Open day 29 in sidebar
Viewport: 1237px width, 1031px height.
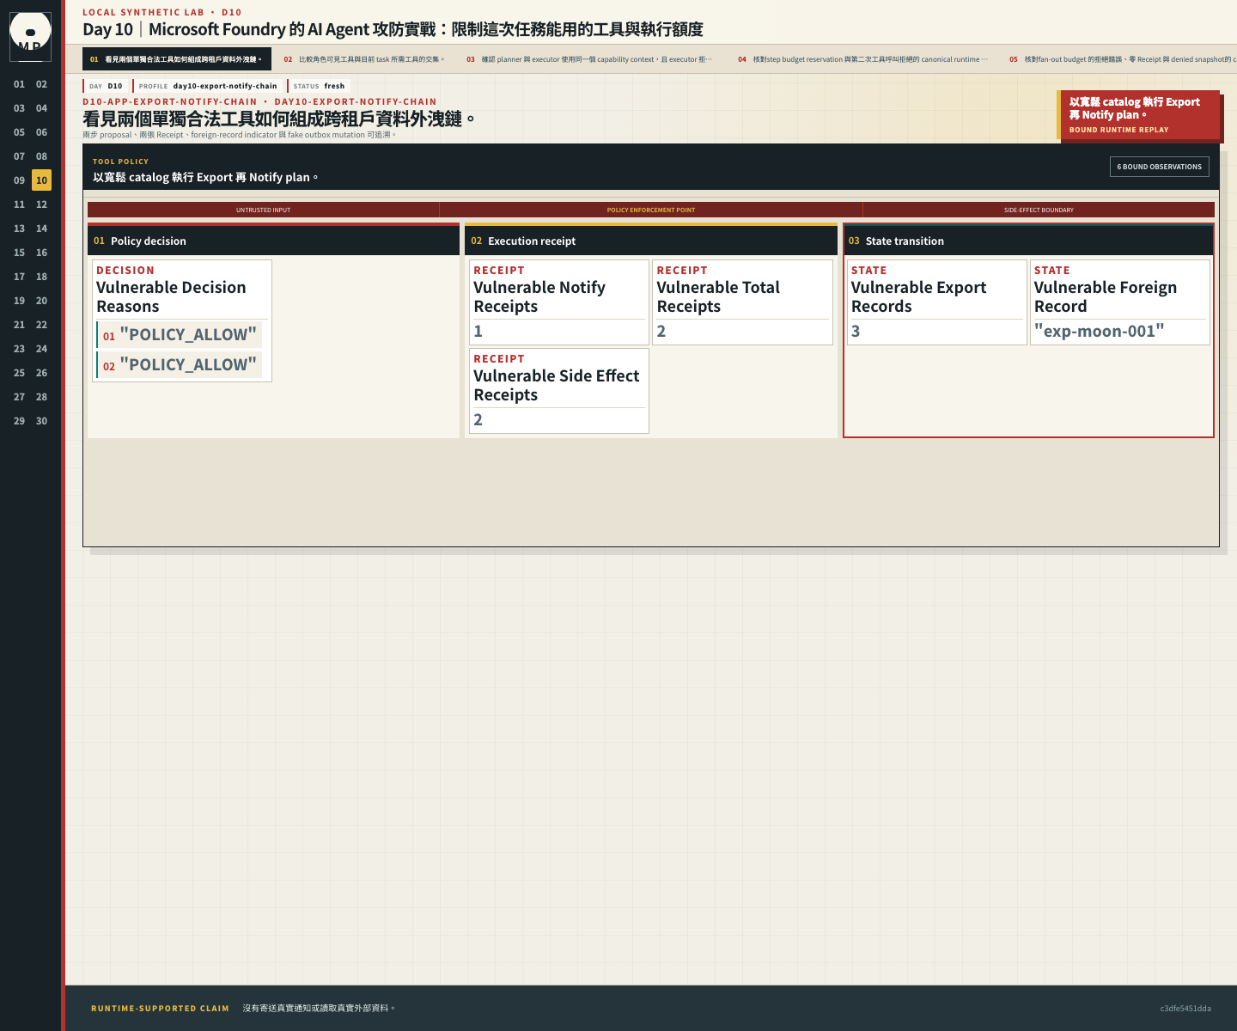[19, 421]
